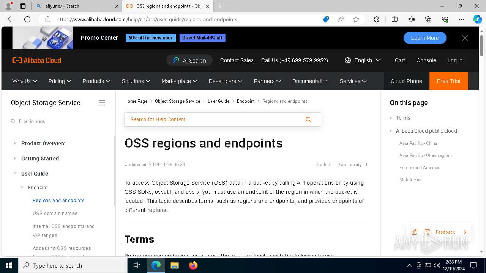
Task: Click the thumbs down feedback icon
Action: point(428,232)
